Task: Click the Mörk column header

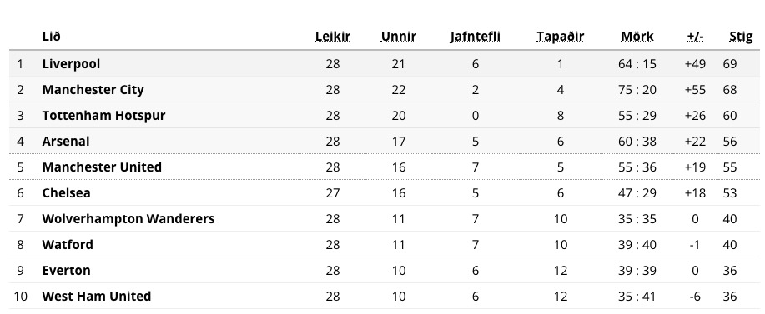Action: coord(637,37)
